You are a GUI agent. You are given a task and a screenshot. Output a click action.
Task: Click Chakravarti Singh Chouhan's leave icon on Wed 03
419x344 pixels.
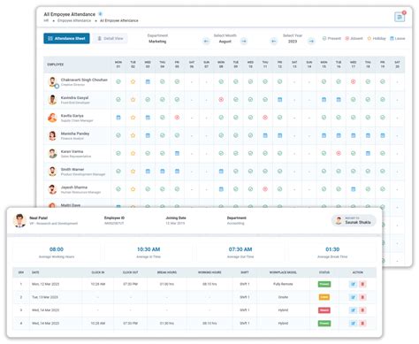[x=148, y=81]
